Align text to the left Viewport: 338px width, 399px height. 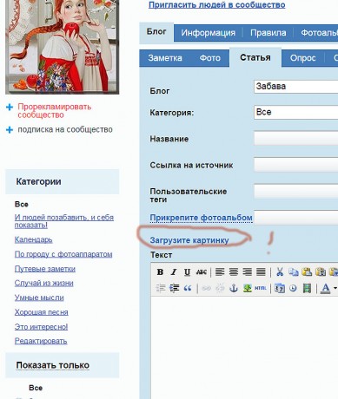click(x=220, y=272)
